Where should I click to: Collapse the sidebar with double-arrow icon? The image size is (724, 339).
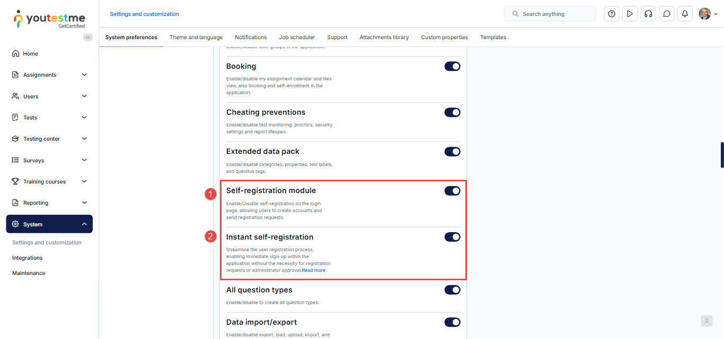pos(88,37)
